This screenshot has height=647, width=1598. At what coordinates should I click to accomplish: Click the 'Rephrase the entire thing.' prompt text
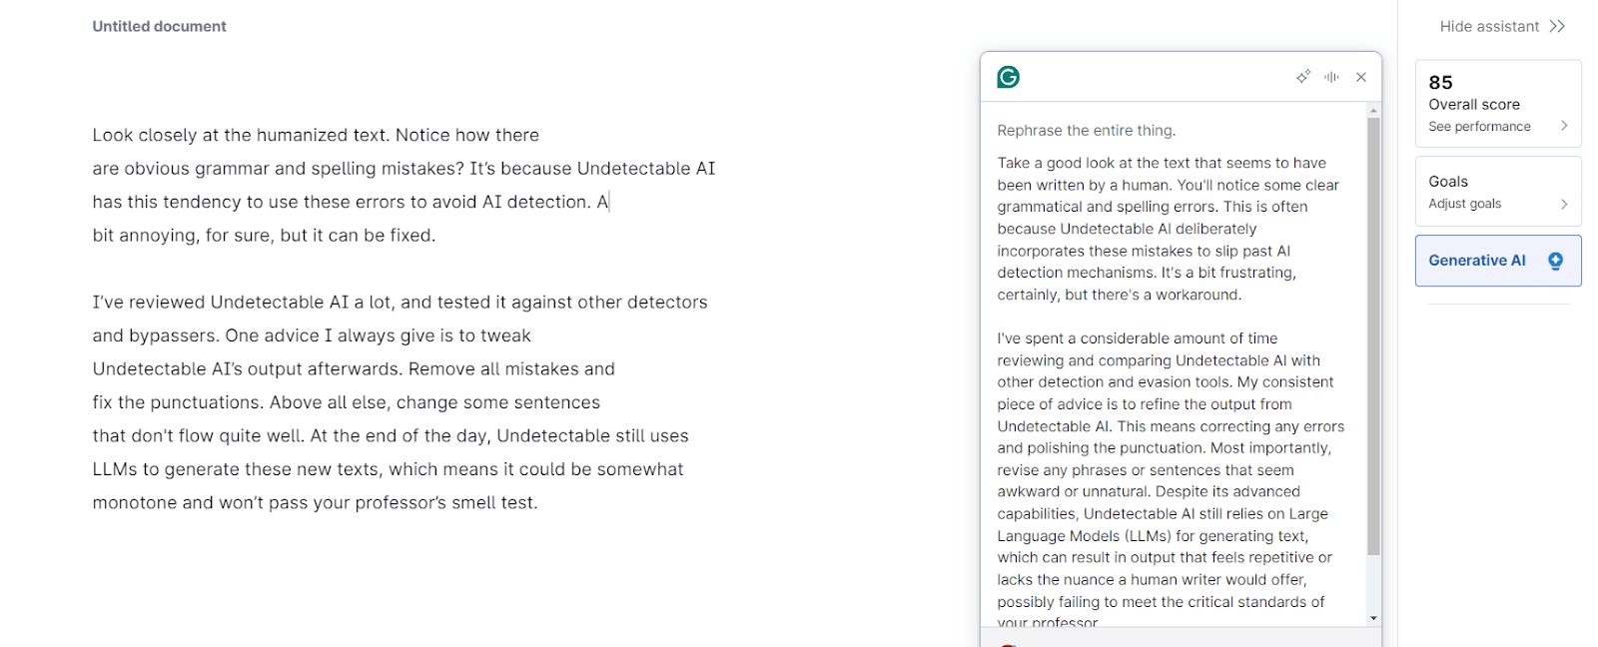point(1087,131)
